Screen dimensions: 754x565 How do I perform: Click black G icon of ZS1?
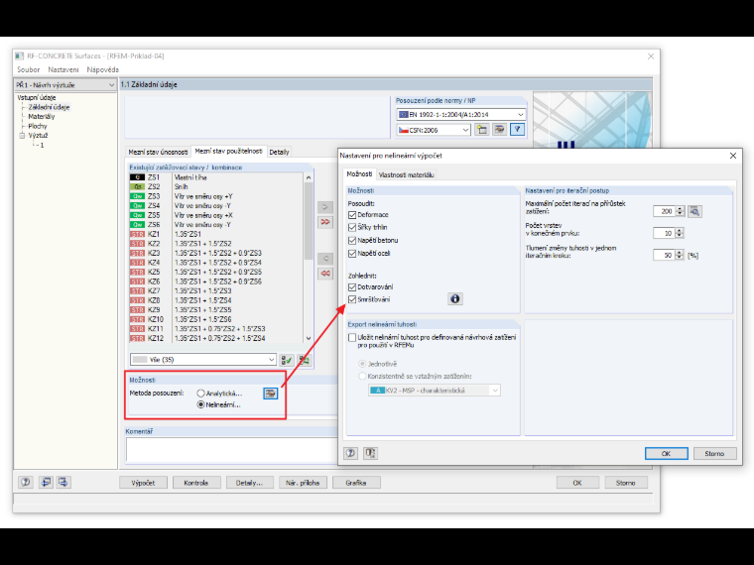pyautogui.click(x=138, y=177)
